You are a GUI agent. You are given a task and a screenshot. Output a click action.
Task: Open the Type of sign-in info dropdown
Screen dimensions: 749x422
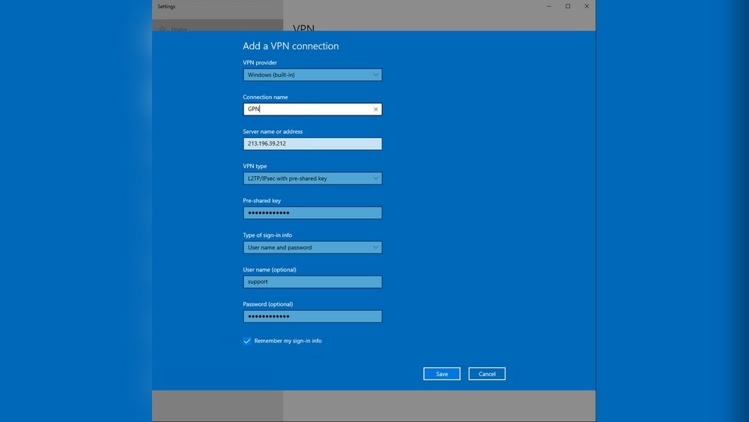pos(312,247)
